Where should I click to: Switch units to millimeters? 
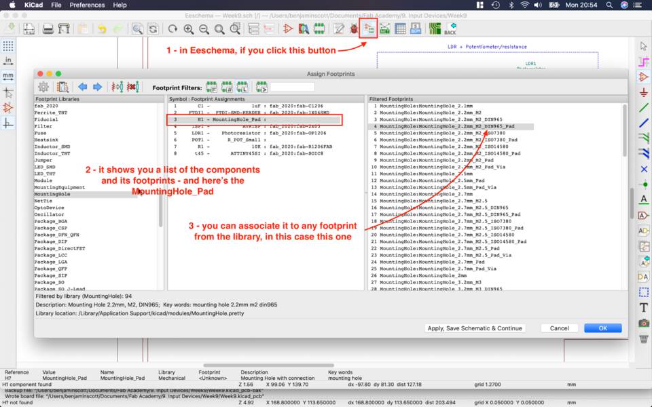pos(8,77)
